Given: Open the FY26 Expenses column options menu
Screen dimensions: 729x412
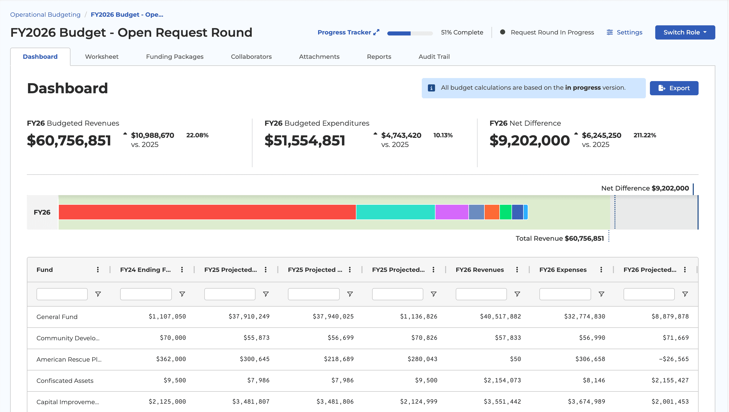Looking at the screenshot, I should tap(601, 270).
